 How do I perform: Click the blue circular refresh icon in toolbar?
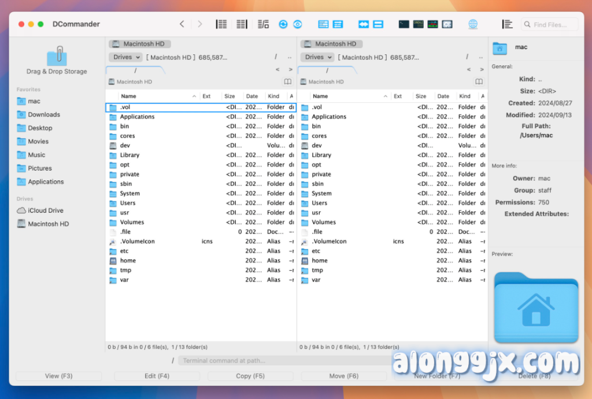click(283, 24)
